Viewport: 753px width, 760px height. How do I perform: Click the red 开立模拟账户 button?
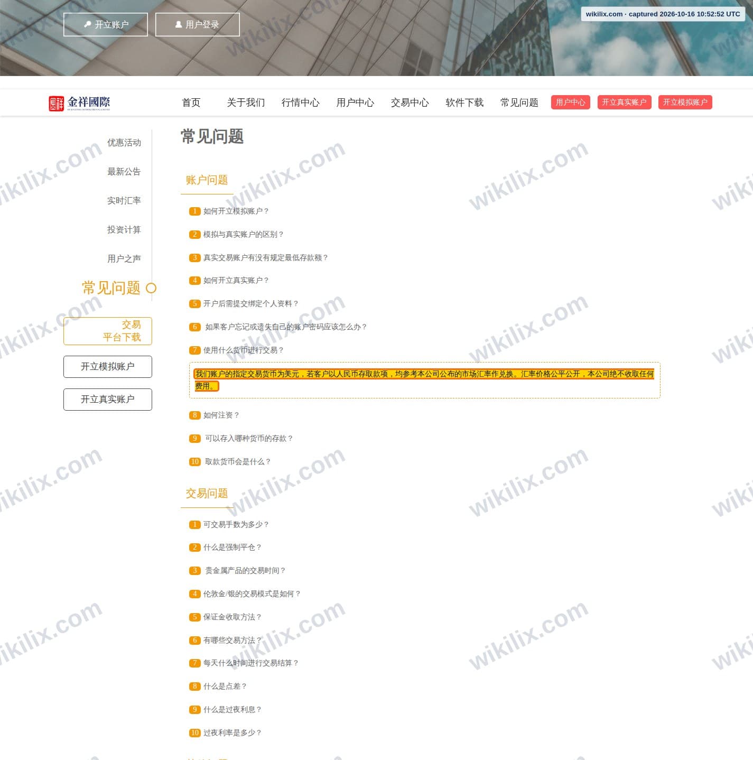(x=685, y=103)
